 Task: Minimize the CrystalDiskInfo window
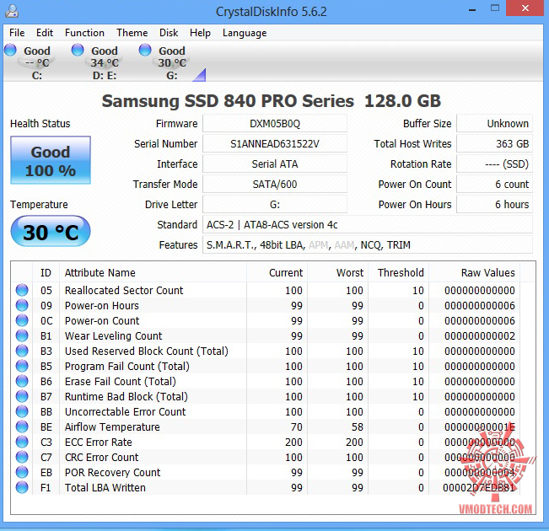click(472, 9)
